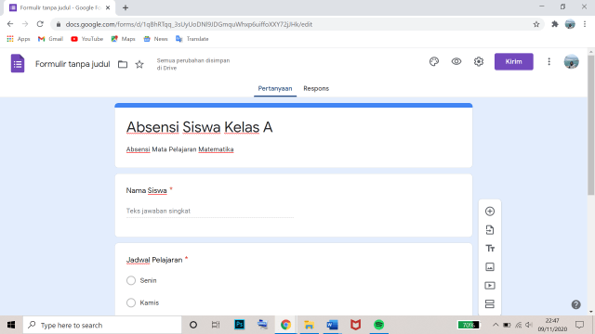Open Word from taskbar
This screenshot has width=595, height=334.
pos(332,325)
